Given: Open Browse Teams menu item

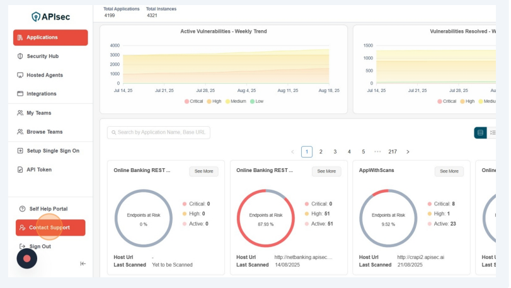Looking at the screenshot, I should [44, 132].
